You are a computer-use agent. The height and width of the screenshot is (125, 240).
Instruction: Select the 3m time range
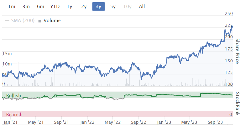26,7
